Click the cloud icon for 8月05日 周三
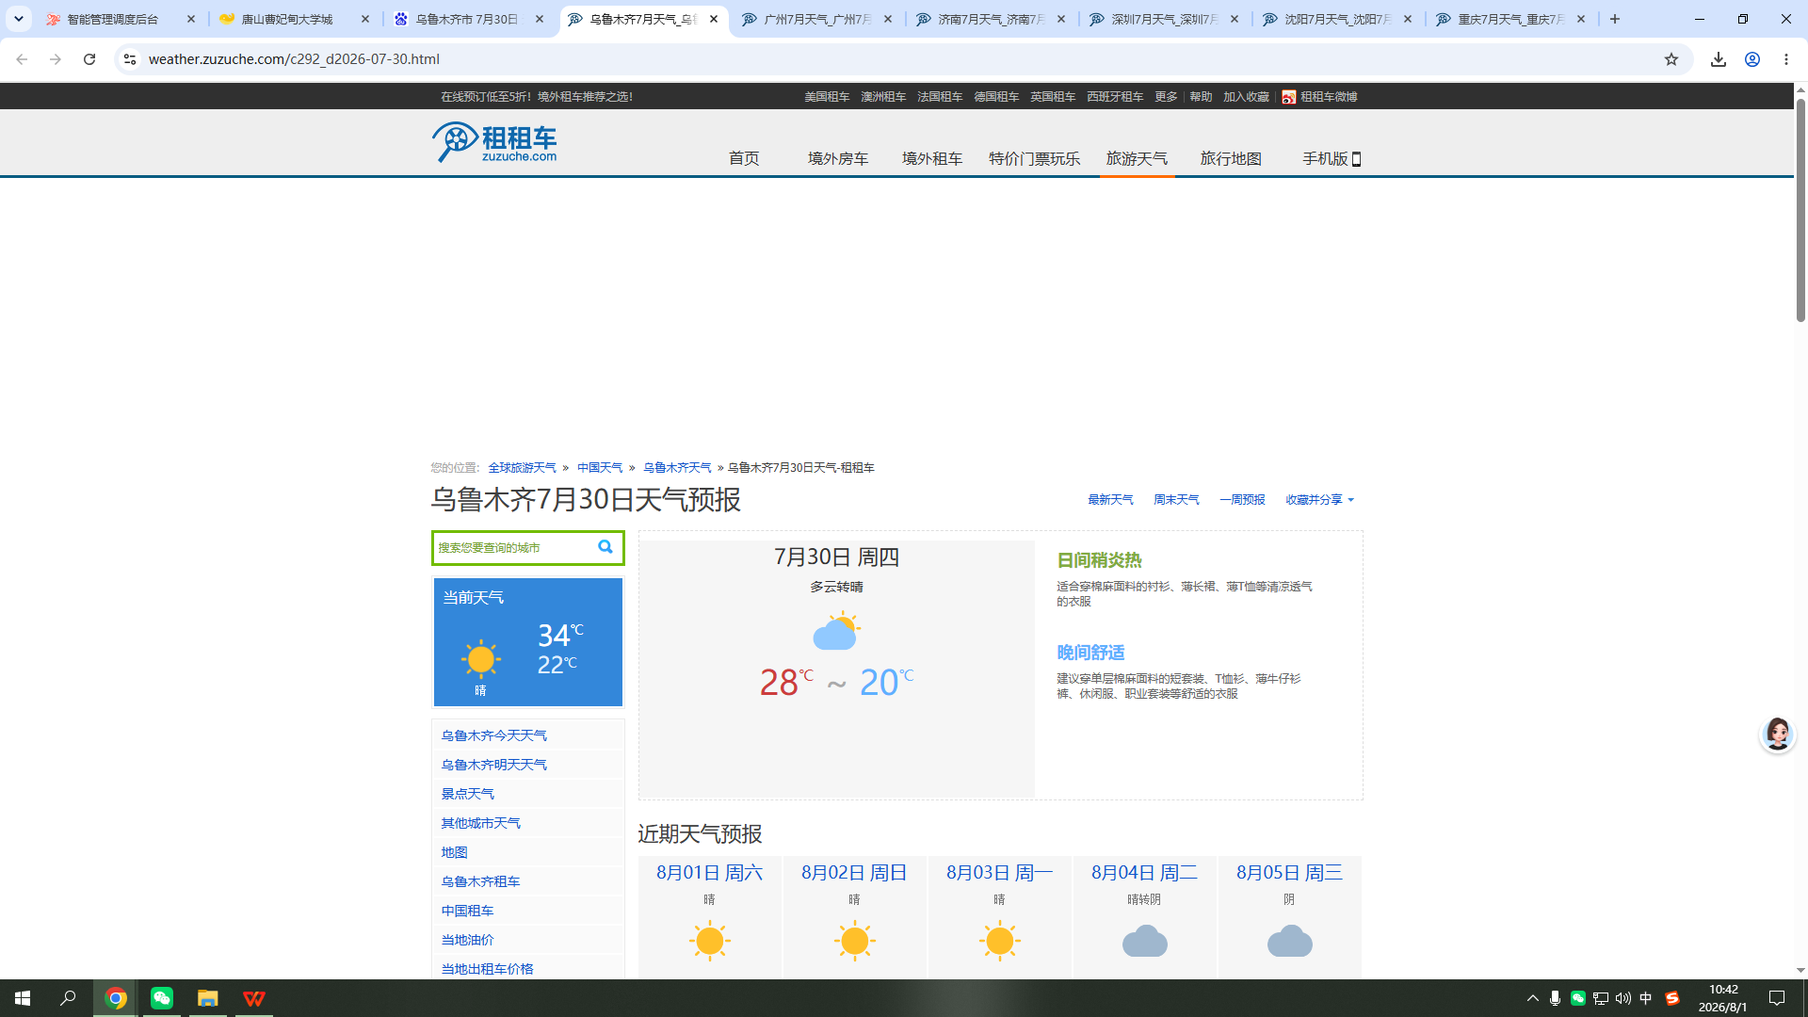Image resolution: width=1808 pixels, height=1017 pixels. point(1289,941)
